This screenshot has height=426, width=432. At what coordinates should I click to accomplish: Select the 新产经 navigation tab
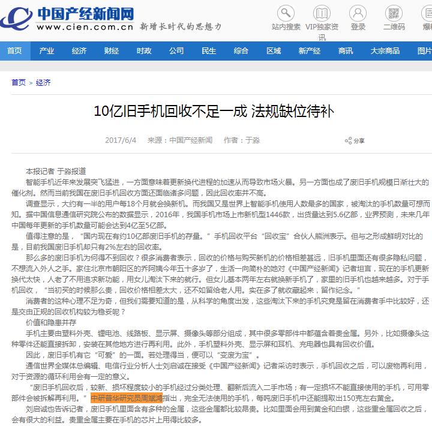[x=310, y=51]
